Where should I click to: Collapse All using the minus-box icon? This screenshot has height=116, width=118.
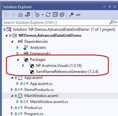pos(55,15)
